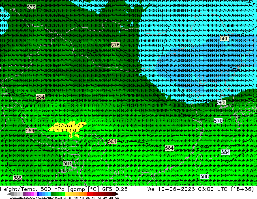Click the (18+36) forecast hour text

242,189
